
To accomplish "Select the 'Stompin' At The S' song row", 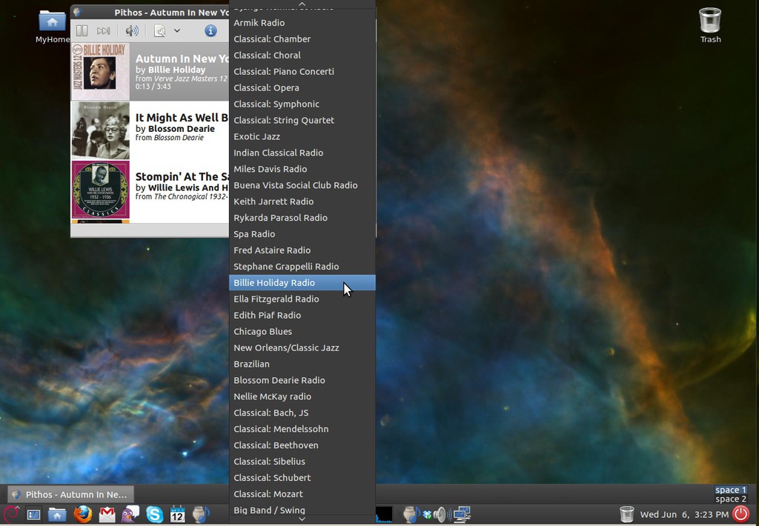I will click(150, 190).
